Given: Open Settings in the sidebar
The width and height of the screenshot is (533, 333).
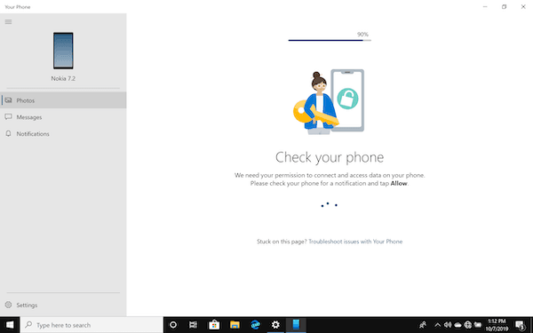Looking at the screenshot, I should coord(63,305).
